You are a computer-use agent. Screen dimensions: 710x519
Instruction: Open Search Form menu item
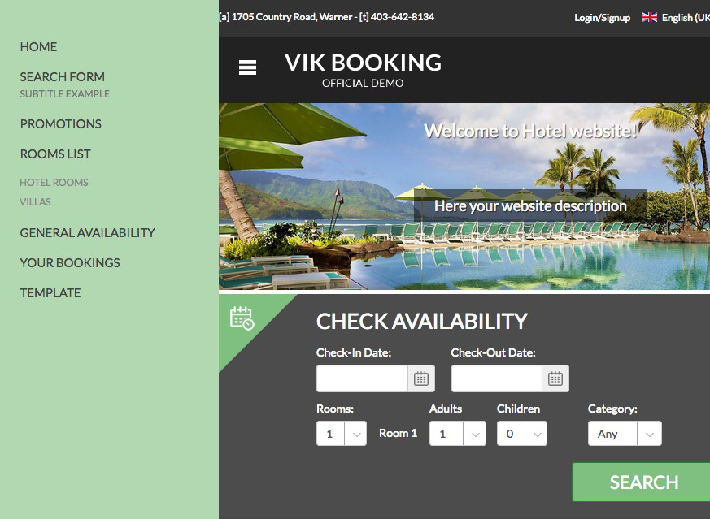(x=63, y=77)
